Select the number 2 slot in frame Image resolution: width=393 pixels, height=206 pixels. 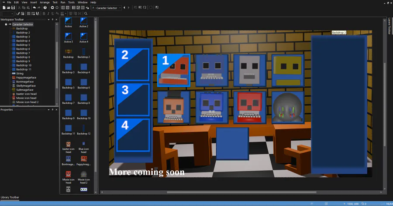(133, 64)
